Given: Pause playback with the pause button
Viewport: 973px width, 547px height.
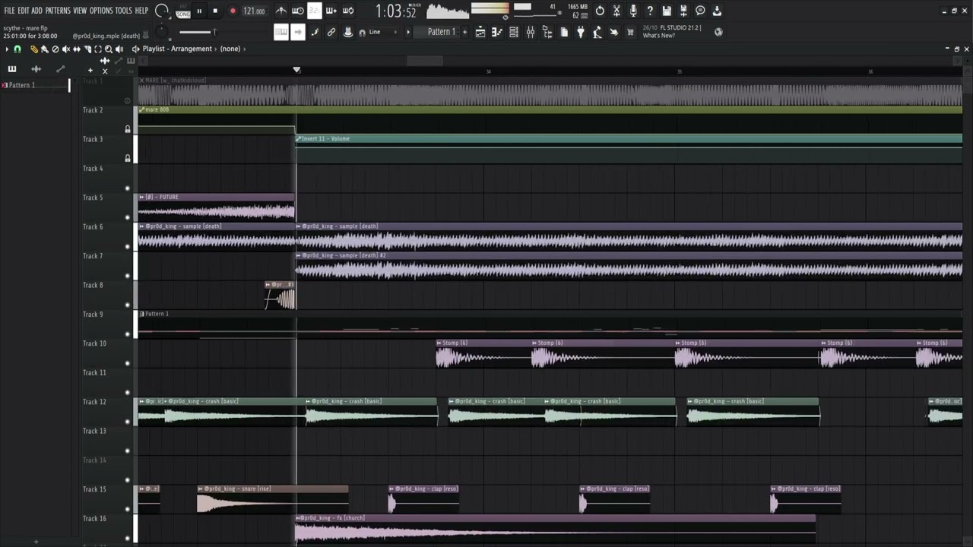Looking at the screenshot, I should (199, 11).
